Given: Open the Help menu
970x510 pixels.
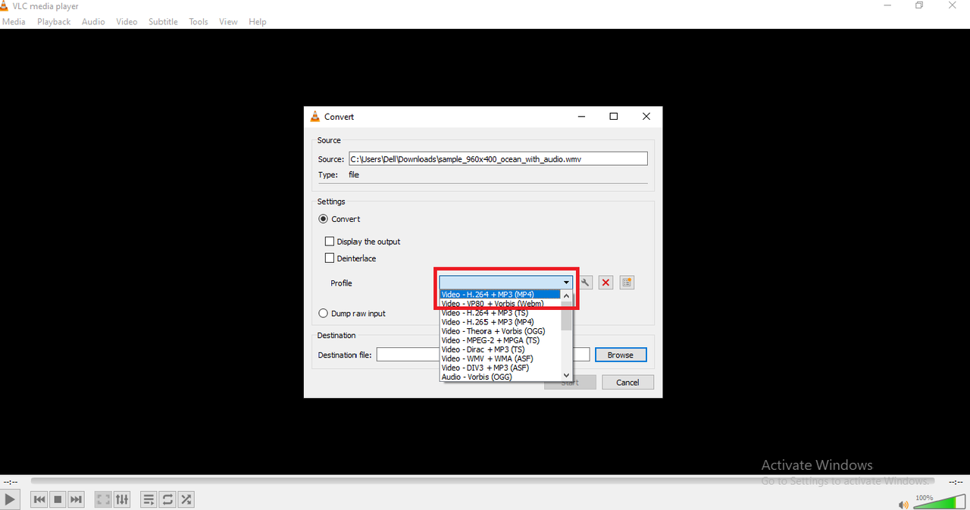Looking at the screenshot, I should (x=258, y=21).
